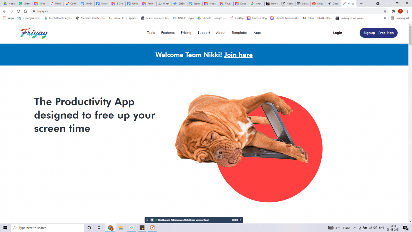The width and height of the screenshot is (412, 232).
Task: Open the Windows Start menu
Action: pyautogui.click(x=5, y=228)
